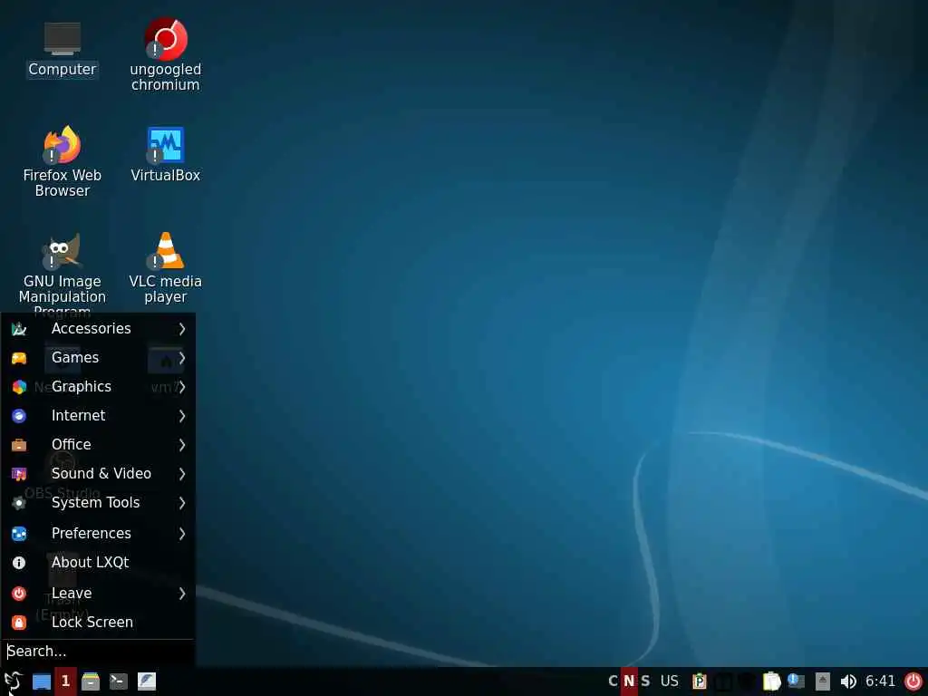Expand the chevron next to Graphics
Image resolution: width=928 pixels, height=696 pixels.
[x=182, y=387]
